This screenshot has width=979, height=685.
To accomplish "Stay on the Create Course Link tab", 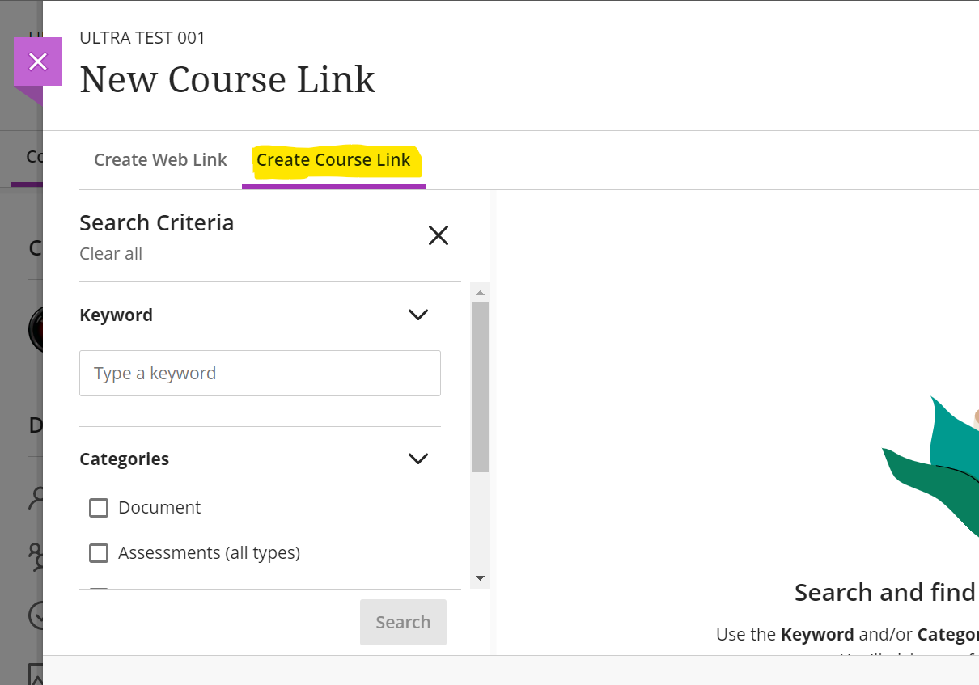I will click(333, 159).
